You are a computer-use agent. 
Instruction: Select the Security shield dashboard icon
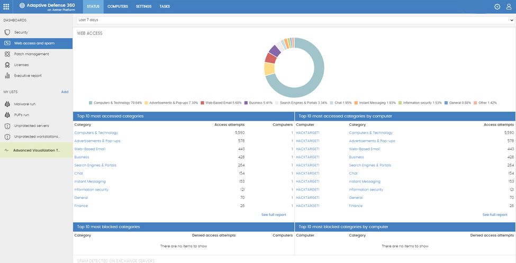tap(7, 32)
